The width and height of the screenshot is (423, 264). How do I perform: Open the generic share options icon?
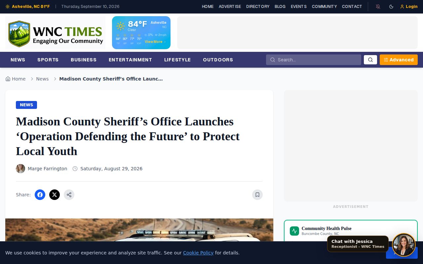[69, 195]
